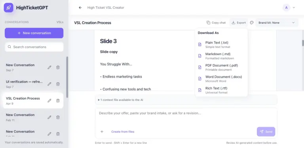
Task: Download as Word Document (.docx)
Action: 221,79
